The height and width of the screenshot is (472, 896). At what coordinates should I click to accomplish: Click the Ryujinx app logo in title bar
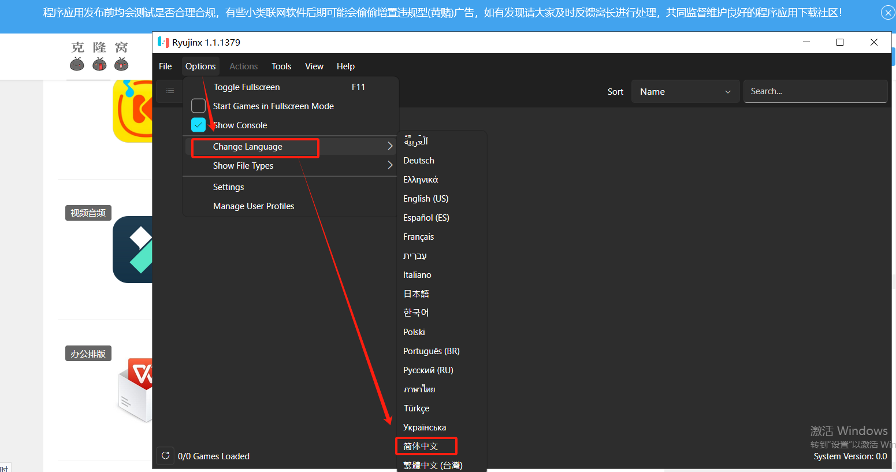163,42
